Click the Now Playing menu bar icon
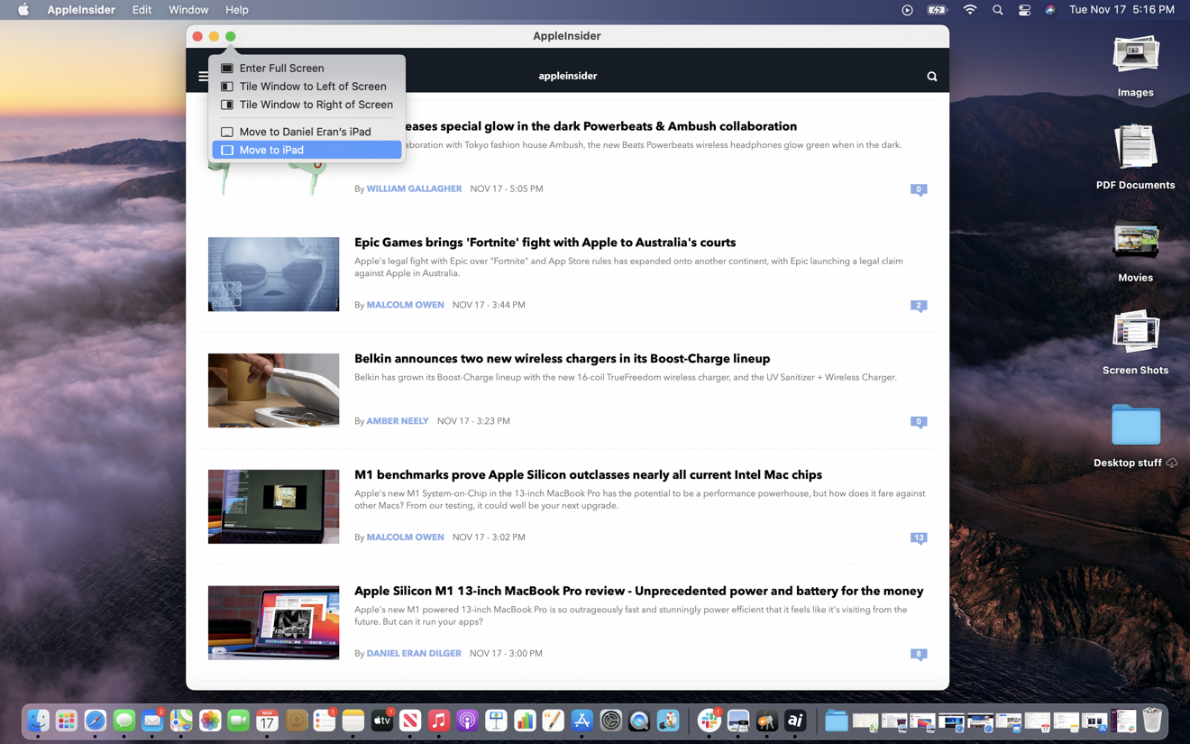 click(907, 10)
